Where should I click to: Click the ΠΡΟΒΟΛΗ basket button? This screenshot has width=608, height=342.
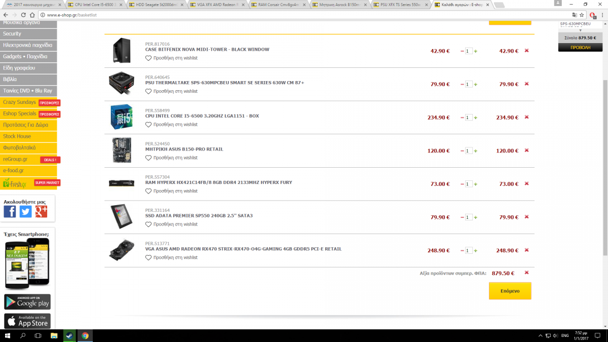pyautogui.click(x=580, y=47)
